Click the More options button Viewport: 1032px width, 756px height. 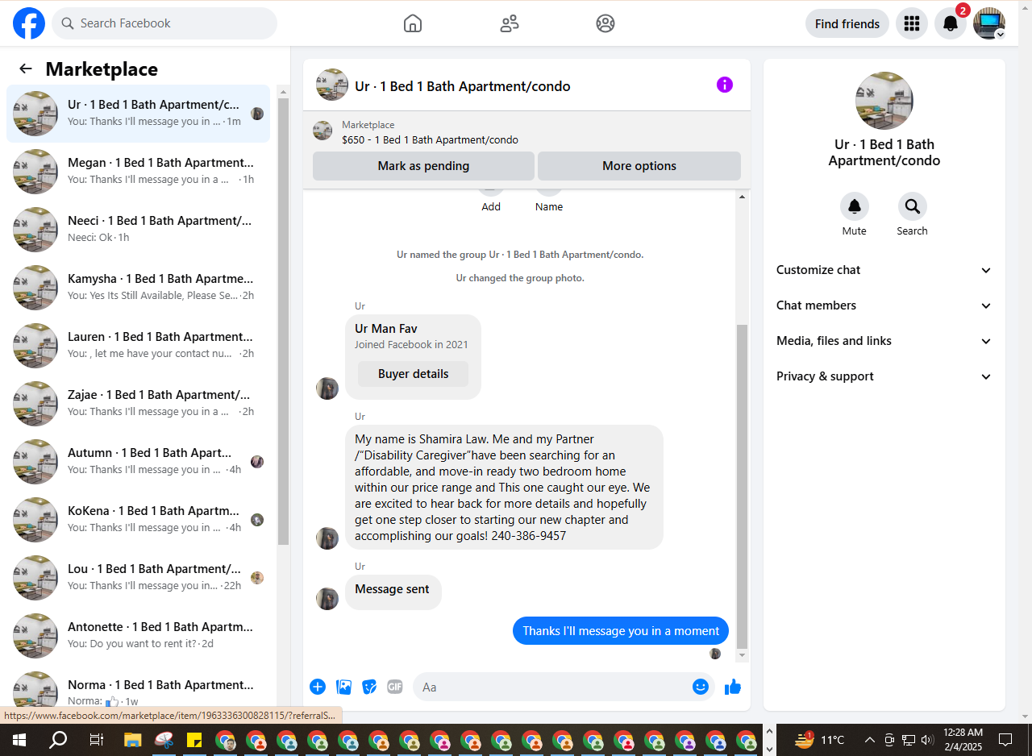click(x=639, y=166)
